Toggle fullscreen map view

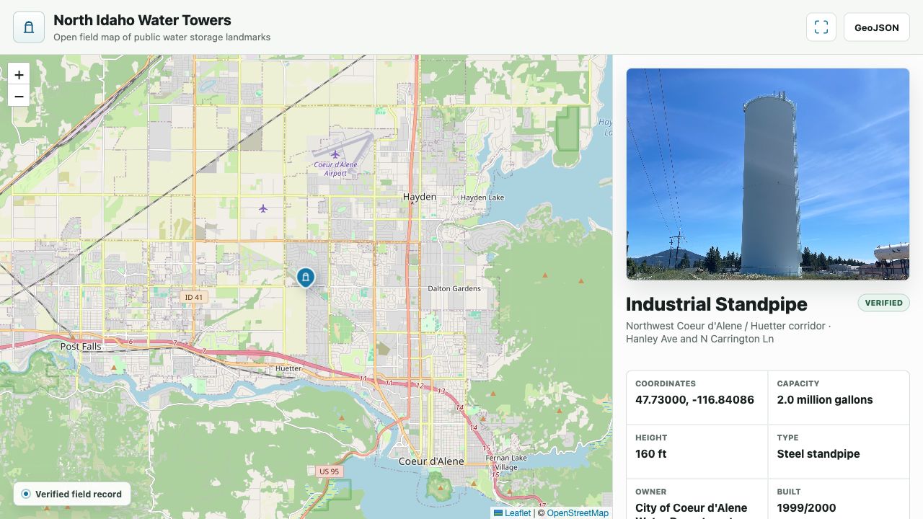821,27
